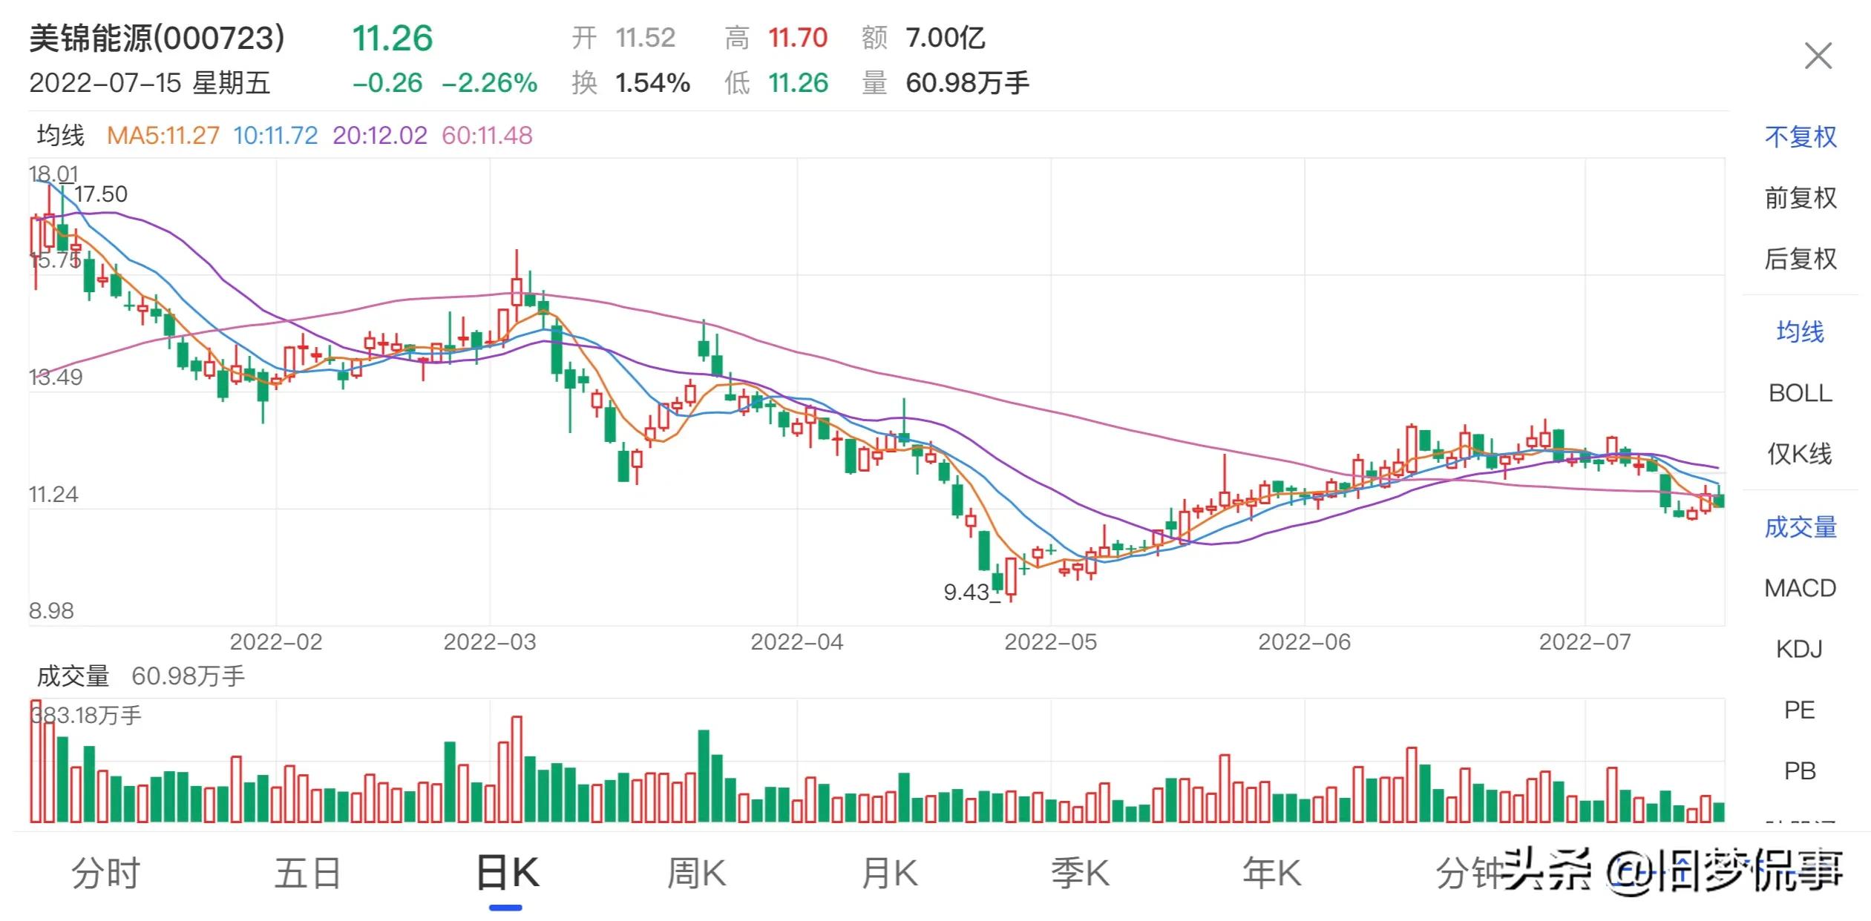Click the 2022-02 date axis label
Image resolution: width=1871 pixels, height=921 pixels.
pyautogui.click(x=276, y=642)
